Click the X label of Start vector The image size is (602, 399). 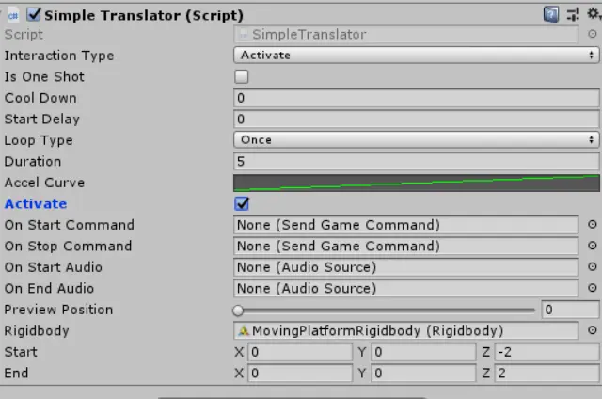[239, 352]
